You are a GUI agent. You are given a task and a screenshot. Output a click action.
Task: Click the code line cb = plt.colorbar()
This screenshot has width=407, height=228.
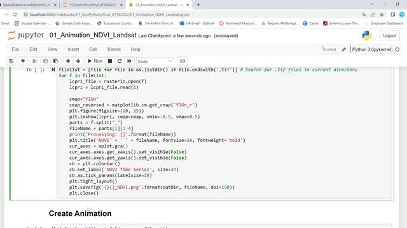[95, 163]
